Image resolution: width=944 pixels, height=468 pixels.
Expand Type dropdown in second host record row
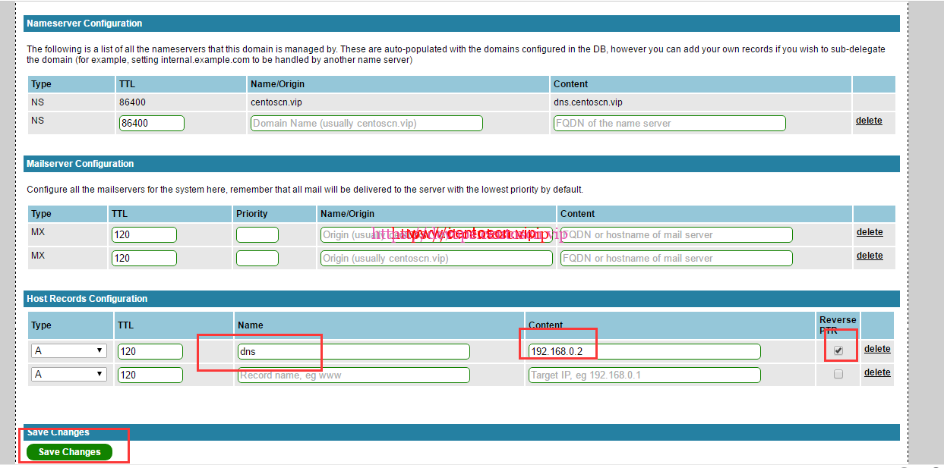point(68,375)
